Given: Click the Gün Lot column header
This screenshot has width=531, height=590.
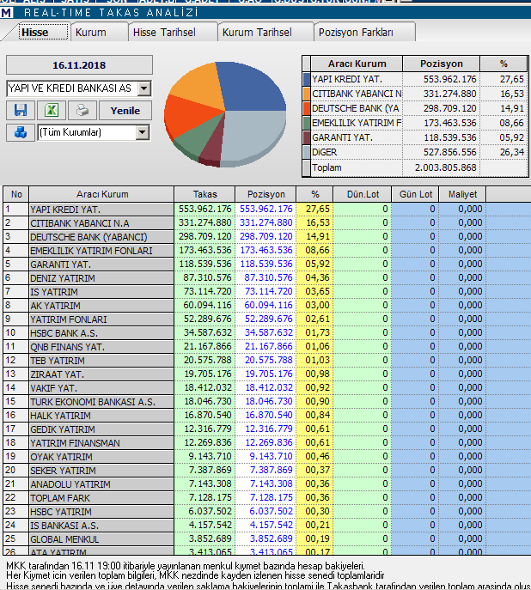Looking at the screenshot, I should coord(416,194).
